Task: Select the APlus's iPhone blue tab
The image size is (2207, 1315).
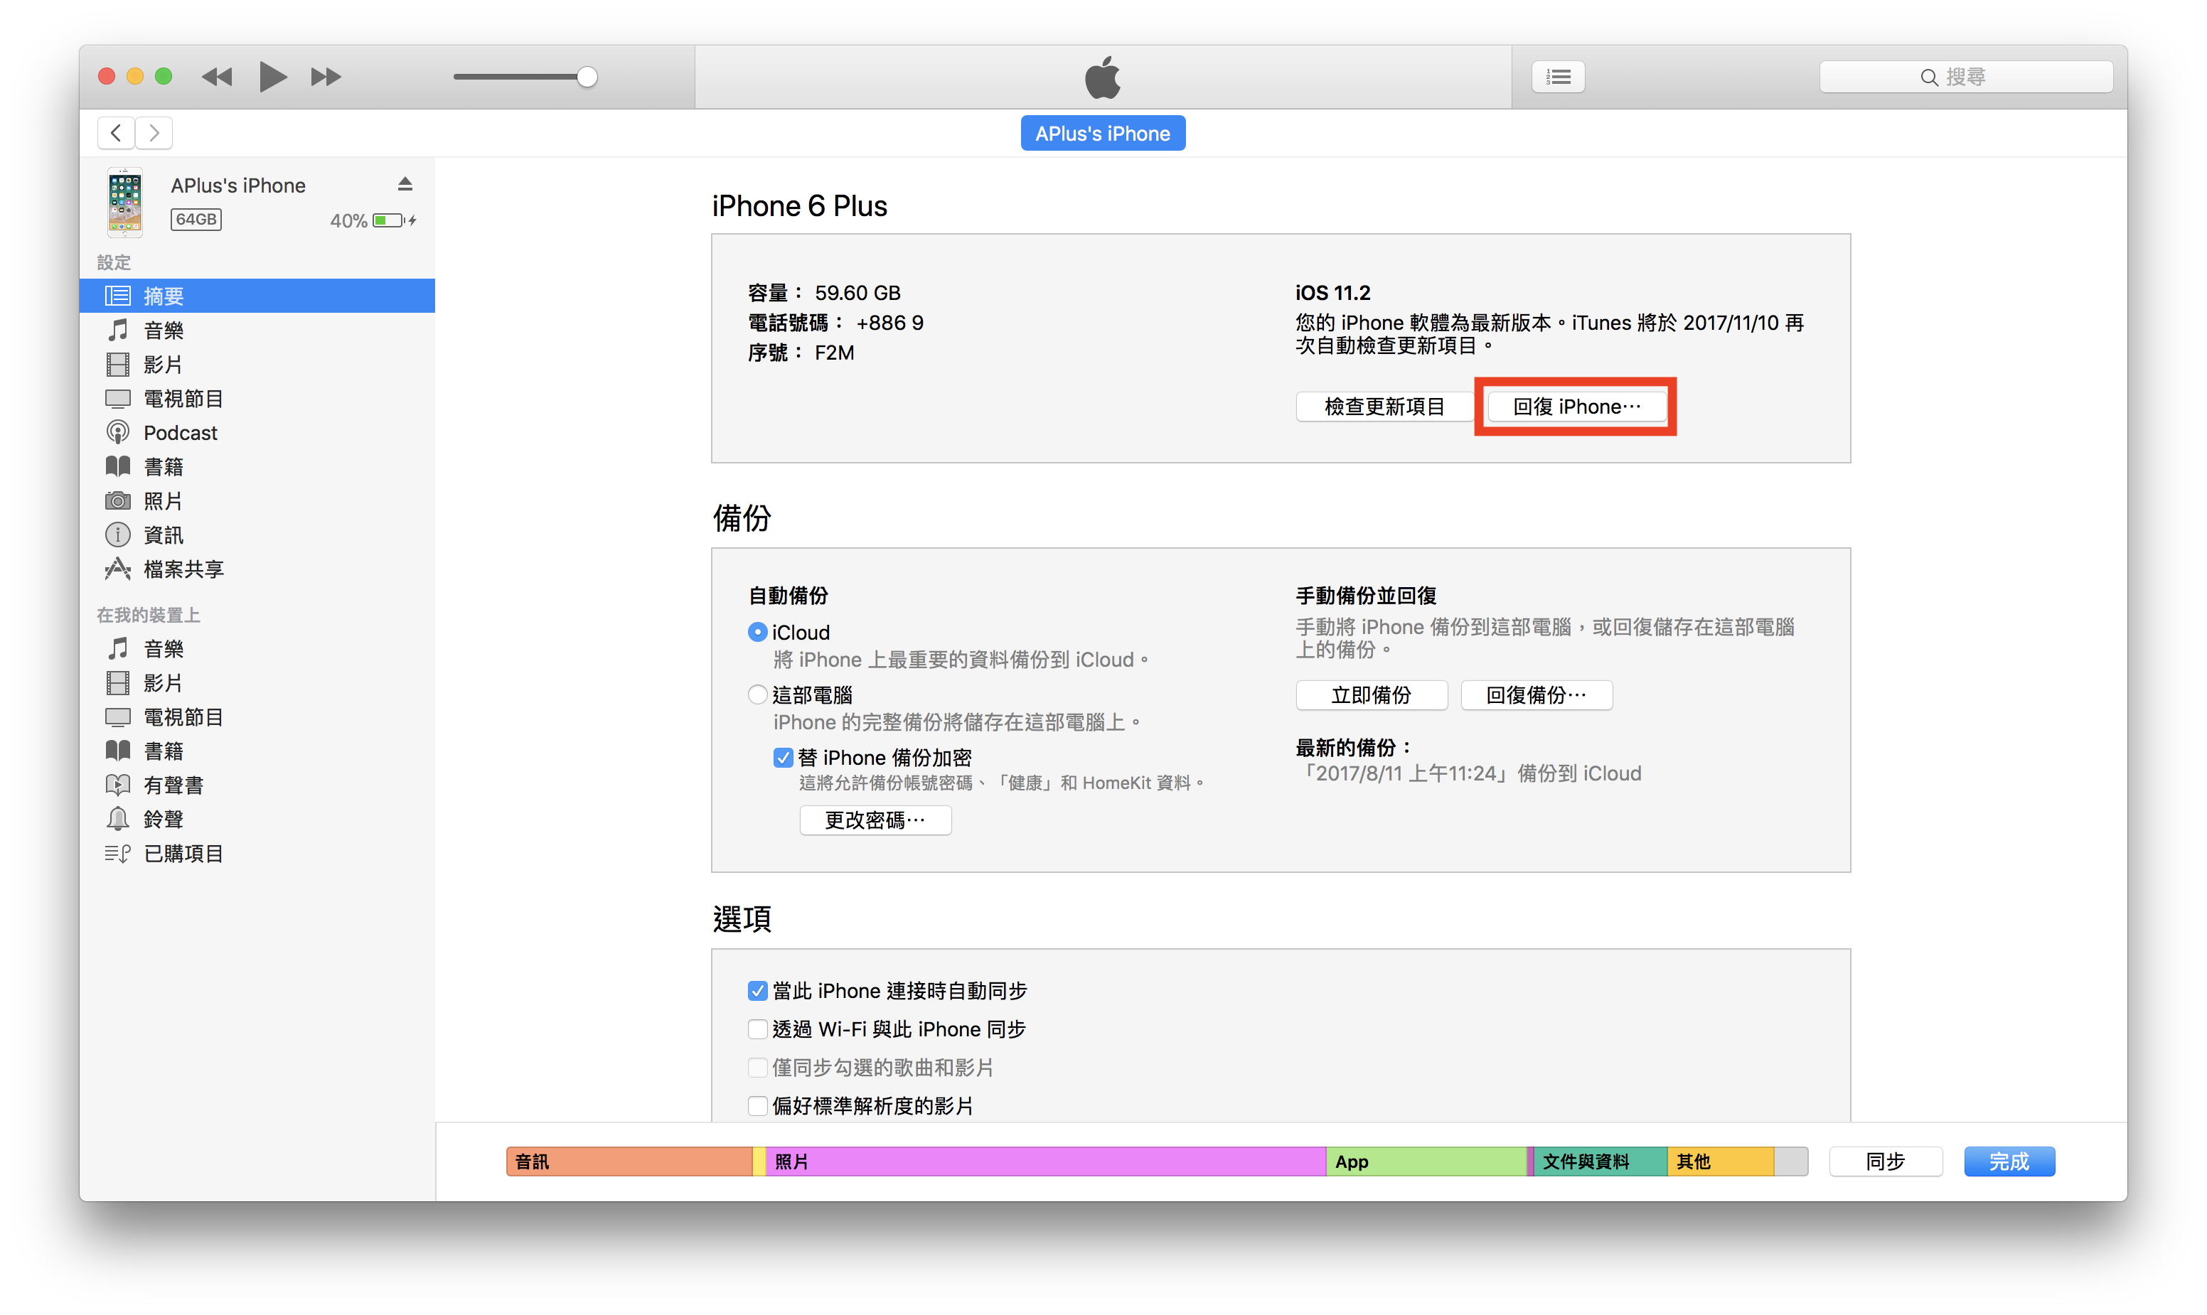Action: pyautogui.click(x=1103, y=133)
